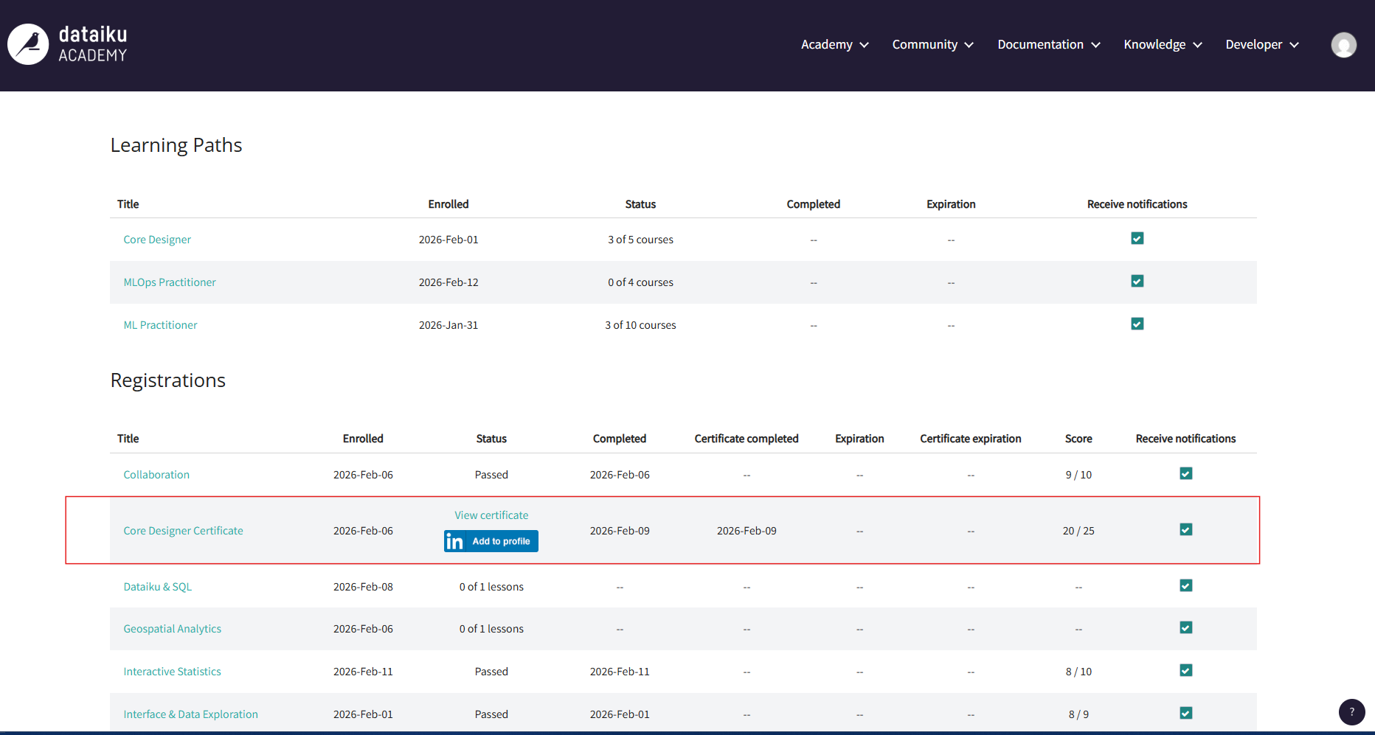Click Enrolled date 2026-Feb-08
The height and width of the screenshot is (735, 1375).
[x=363, y=587]
